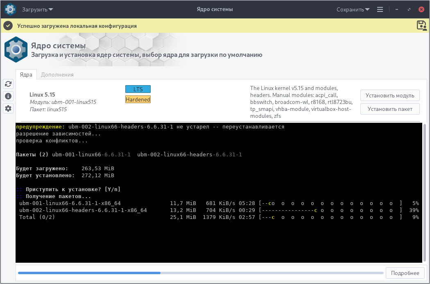Click the info icon in left sidebar
The width and height of the screenshot is (430, 284).
point(8,96)
